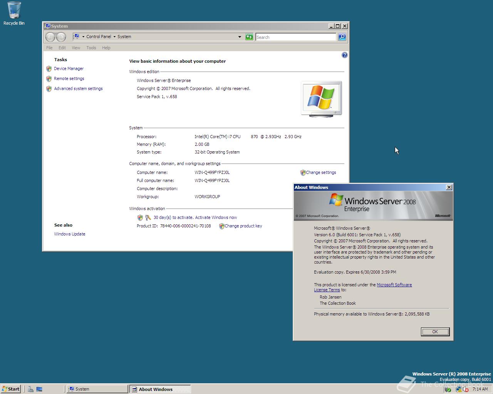The height and width of the screenshot is (394, 493).
Task: Click the Windows logo monitor image
Action: pos(321,99)
